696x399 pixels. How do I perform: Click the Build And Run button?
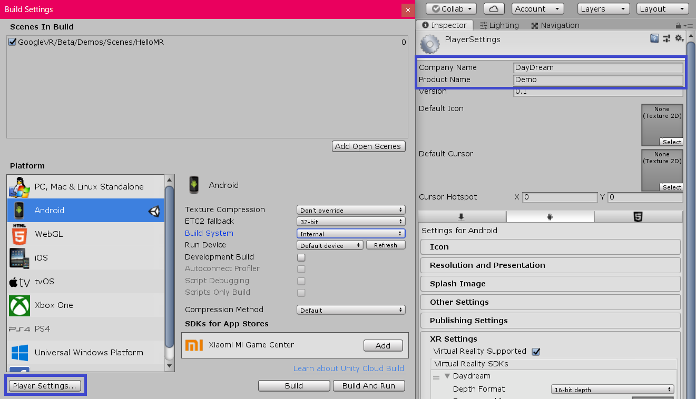coord(369,386)
